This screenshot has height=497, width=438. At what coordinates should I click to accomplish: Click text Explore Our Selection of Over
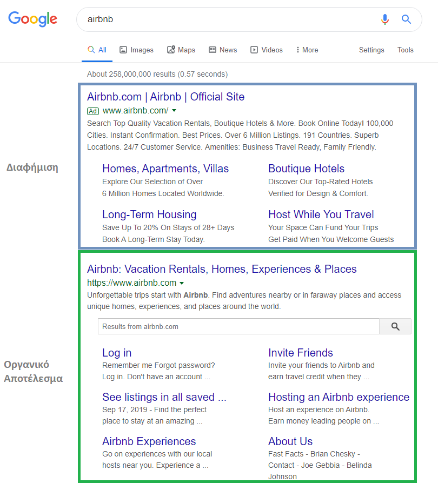click(x=152, y=182)
